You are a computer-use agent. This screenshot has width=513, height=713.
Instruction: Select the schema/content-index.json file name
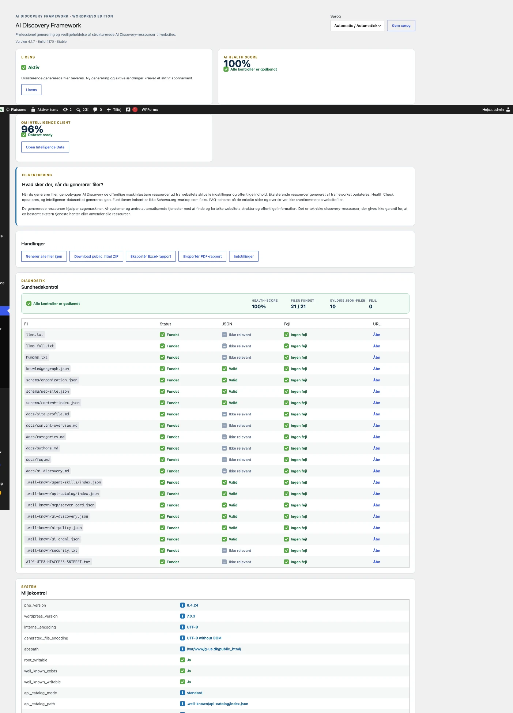[x=53, y=403]
